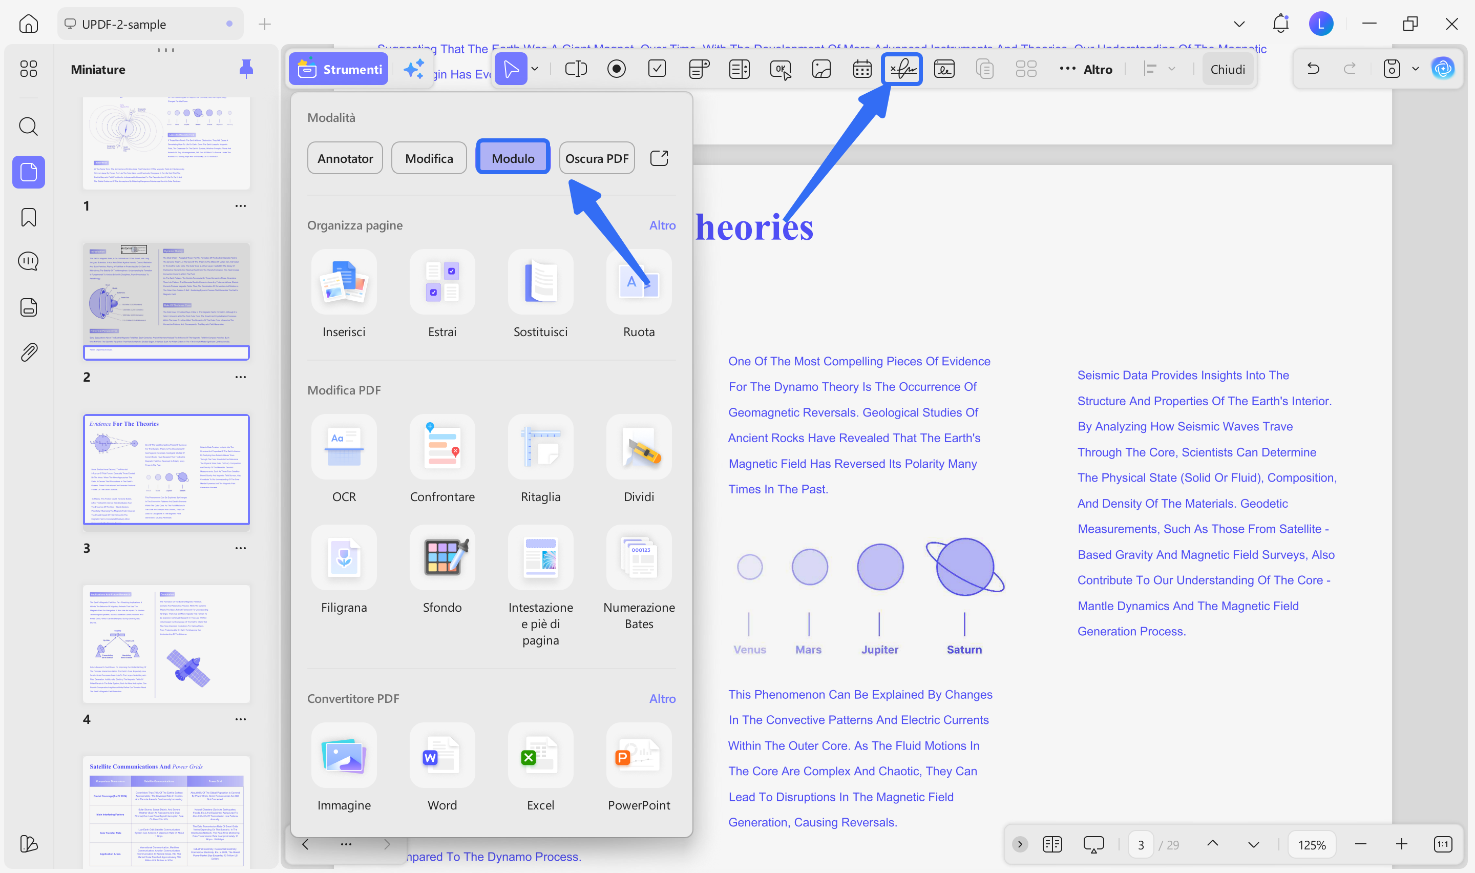Open the options menu for thumbnail 3
The width and height of the screenshot is (1475, 873).
click(x=240, y=548)
